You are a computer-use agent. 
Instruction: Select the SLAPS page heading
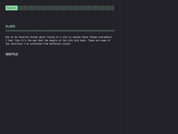coord(10,26)
